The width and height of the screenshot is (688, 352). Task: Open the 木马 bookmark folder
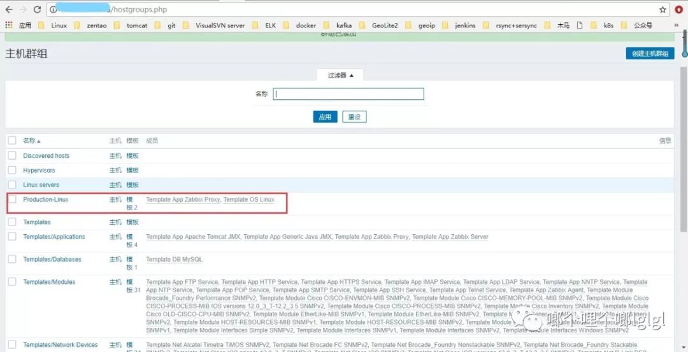557,25
